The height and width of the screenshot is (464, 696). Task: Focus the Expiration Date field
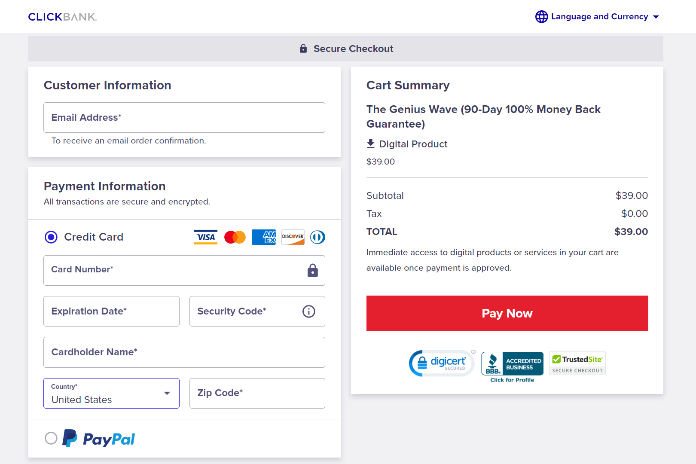111,311
